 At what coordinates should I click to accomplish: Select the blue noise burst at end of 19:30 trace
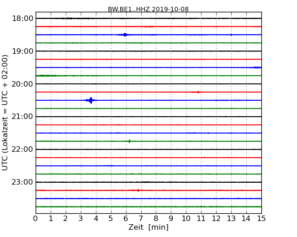[256, 67]
